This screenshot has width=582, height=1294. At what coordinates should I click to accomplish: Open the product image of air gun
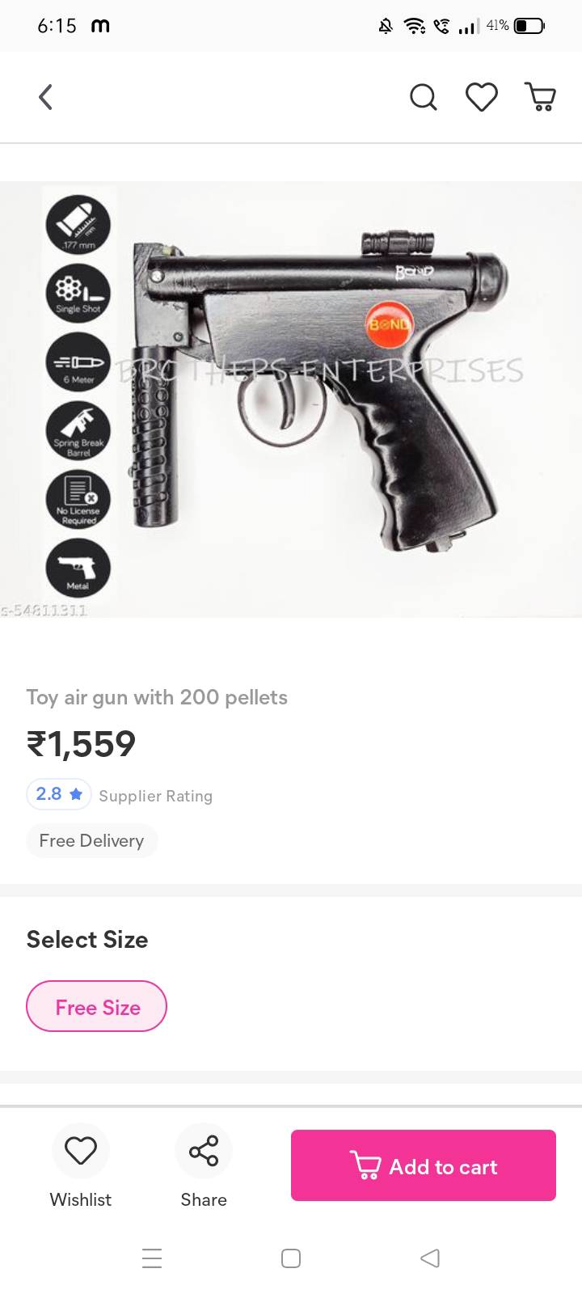[x=291, y=400]
